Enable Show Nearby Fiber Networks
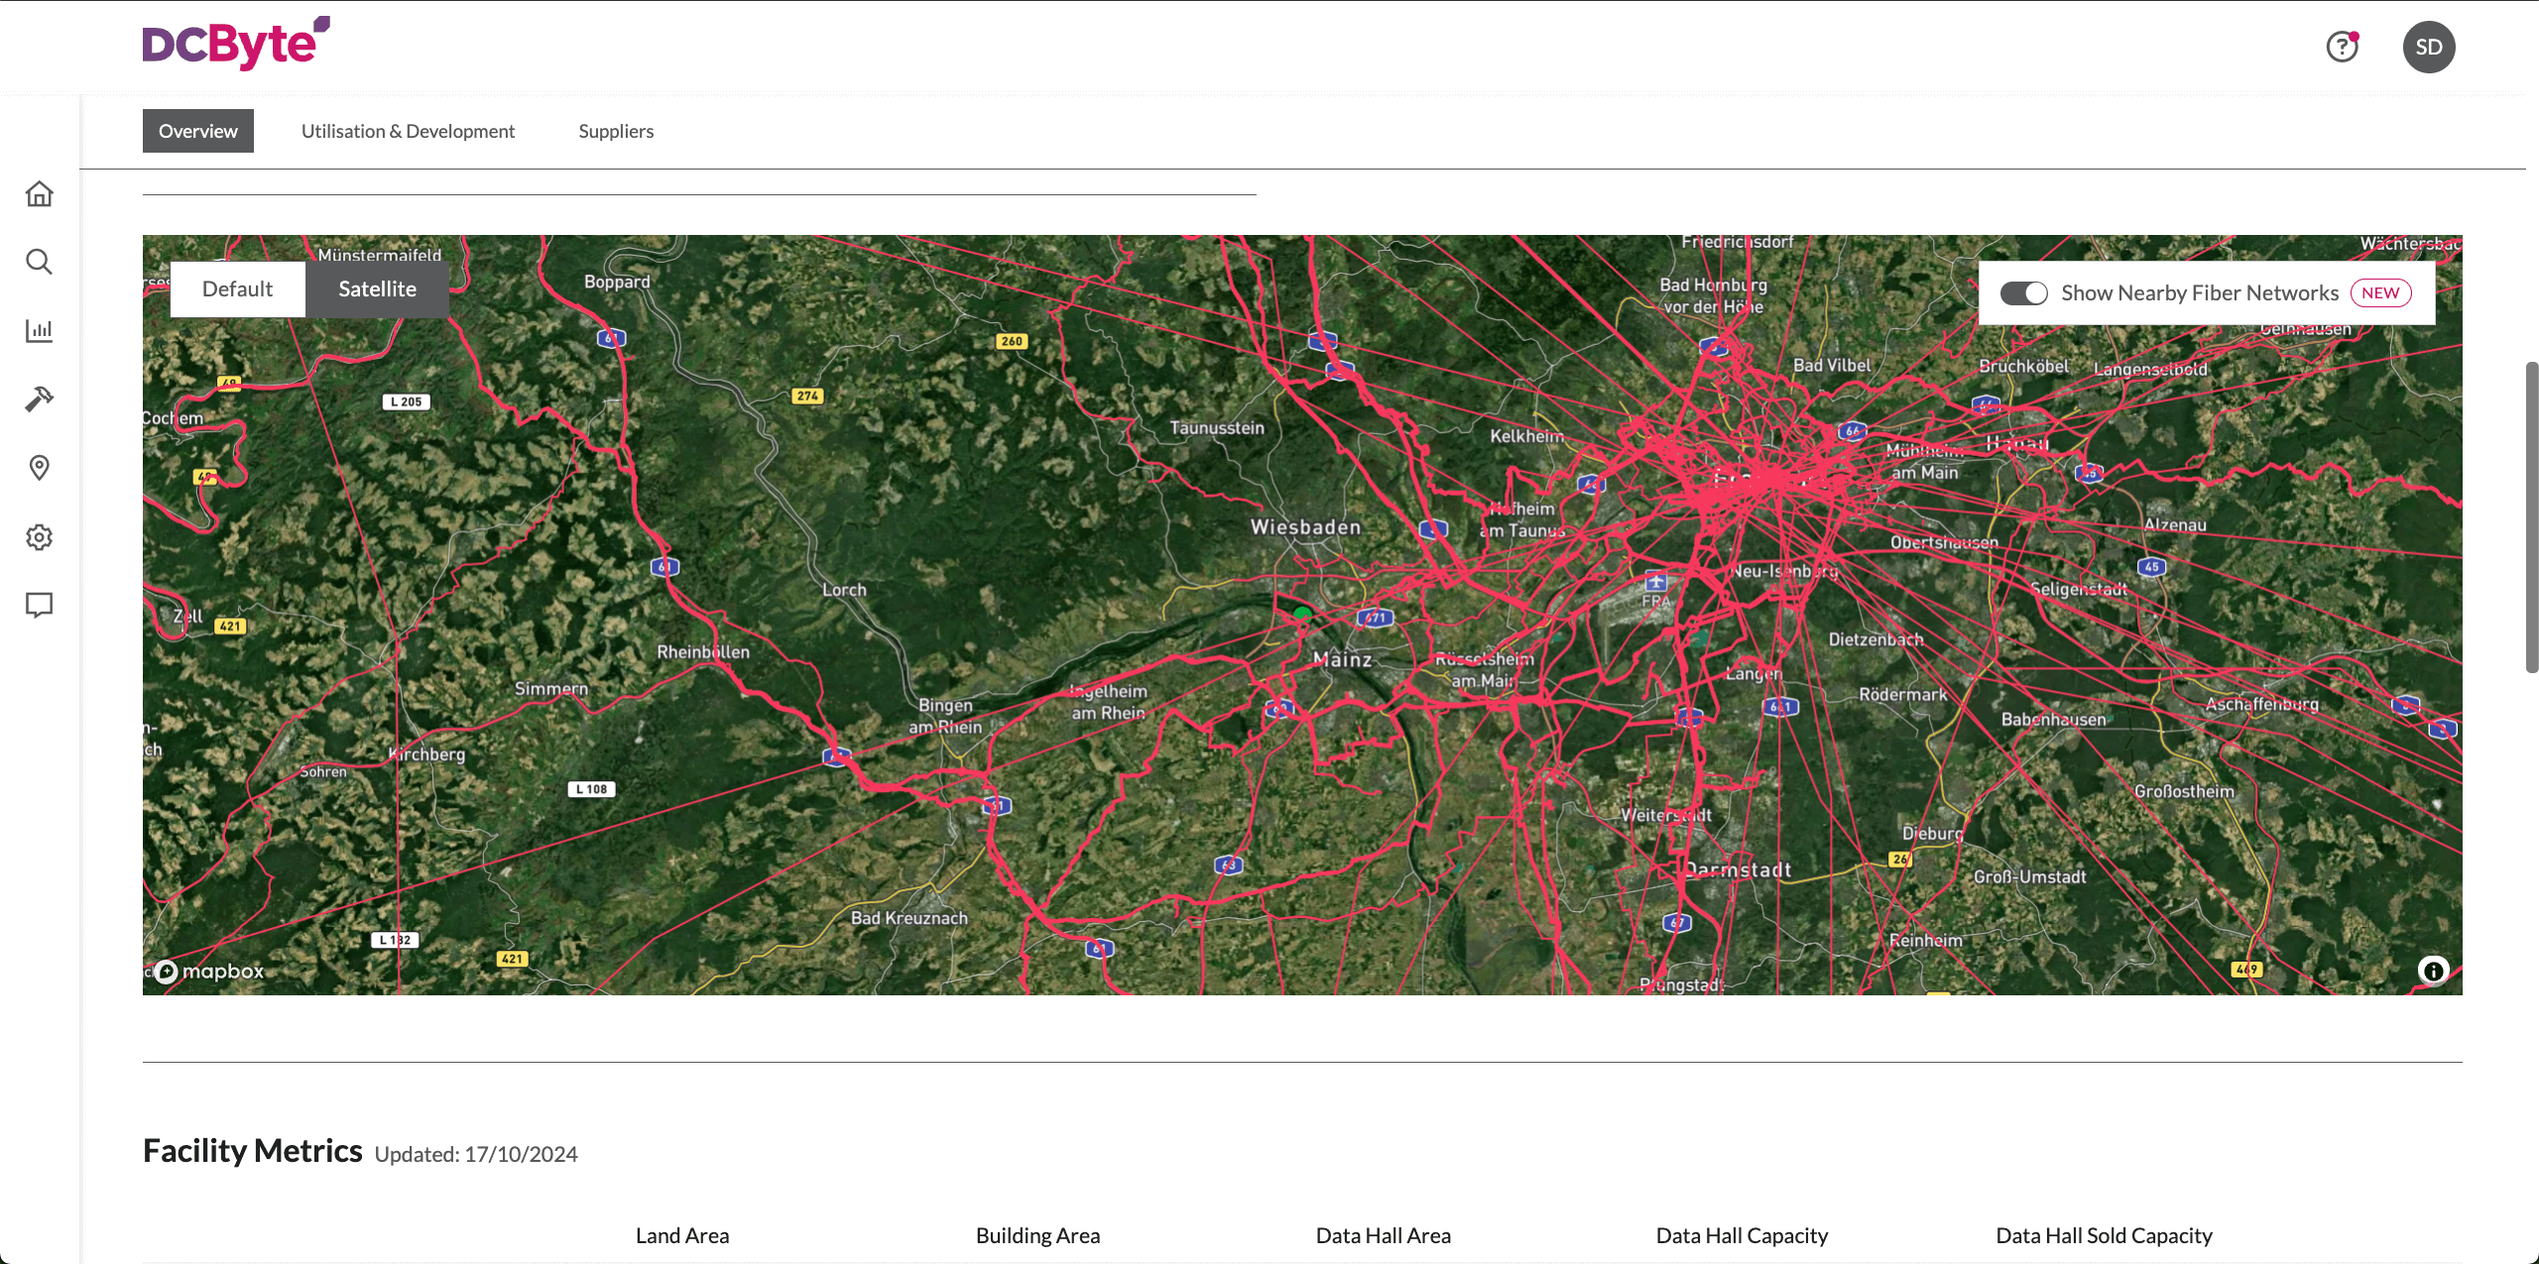 [x=2024, y=292]
